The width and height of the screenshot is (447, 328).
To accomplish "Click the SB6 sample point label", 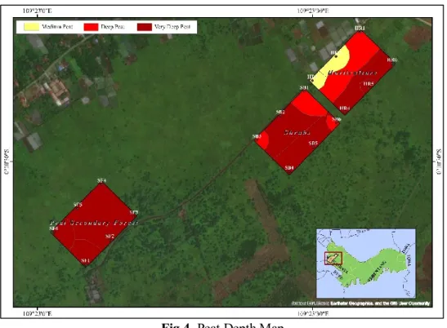I will pyautogui.click(x=337, y=119).
